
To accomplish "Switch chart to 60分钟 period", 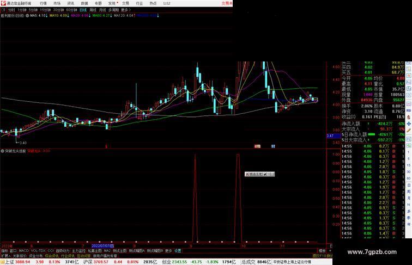I will pyautogui.click(x=71, y=10).
